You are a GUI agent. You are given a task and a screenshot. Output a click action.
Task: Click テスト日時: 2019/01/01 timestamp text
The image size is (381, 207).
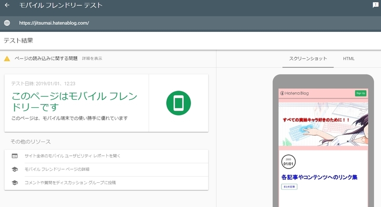[43, 84]
